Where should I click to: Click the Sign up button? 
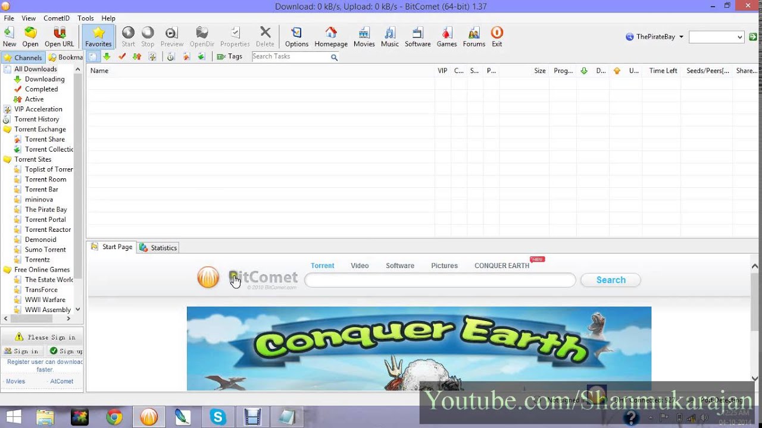click(65, 351)
